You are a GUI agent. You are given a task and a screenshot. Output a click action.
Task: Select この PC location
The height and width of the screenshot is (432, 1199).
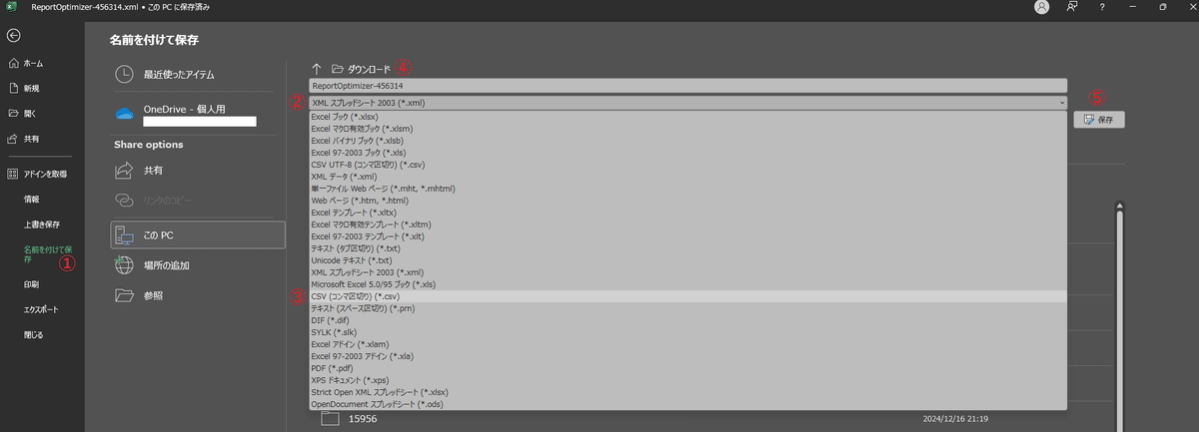click(198, 234)
